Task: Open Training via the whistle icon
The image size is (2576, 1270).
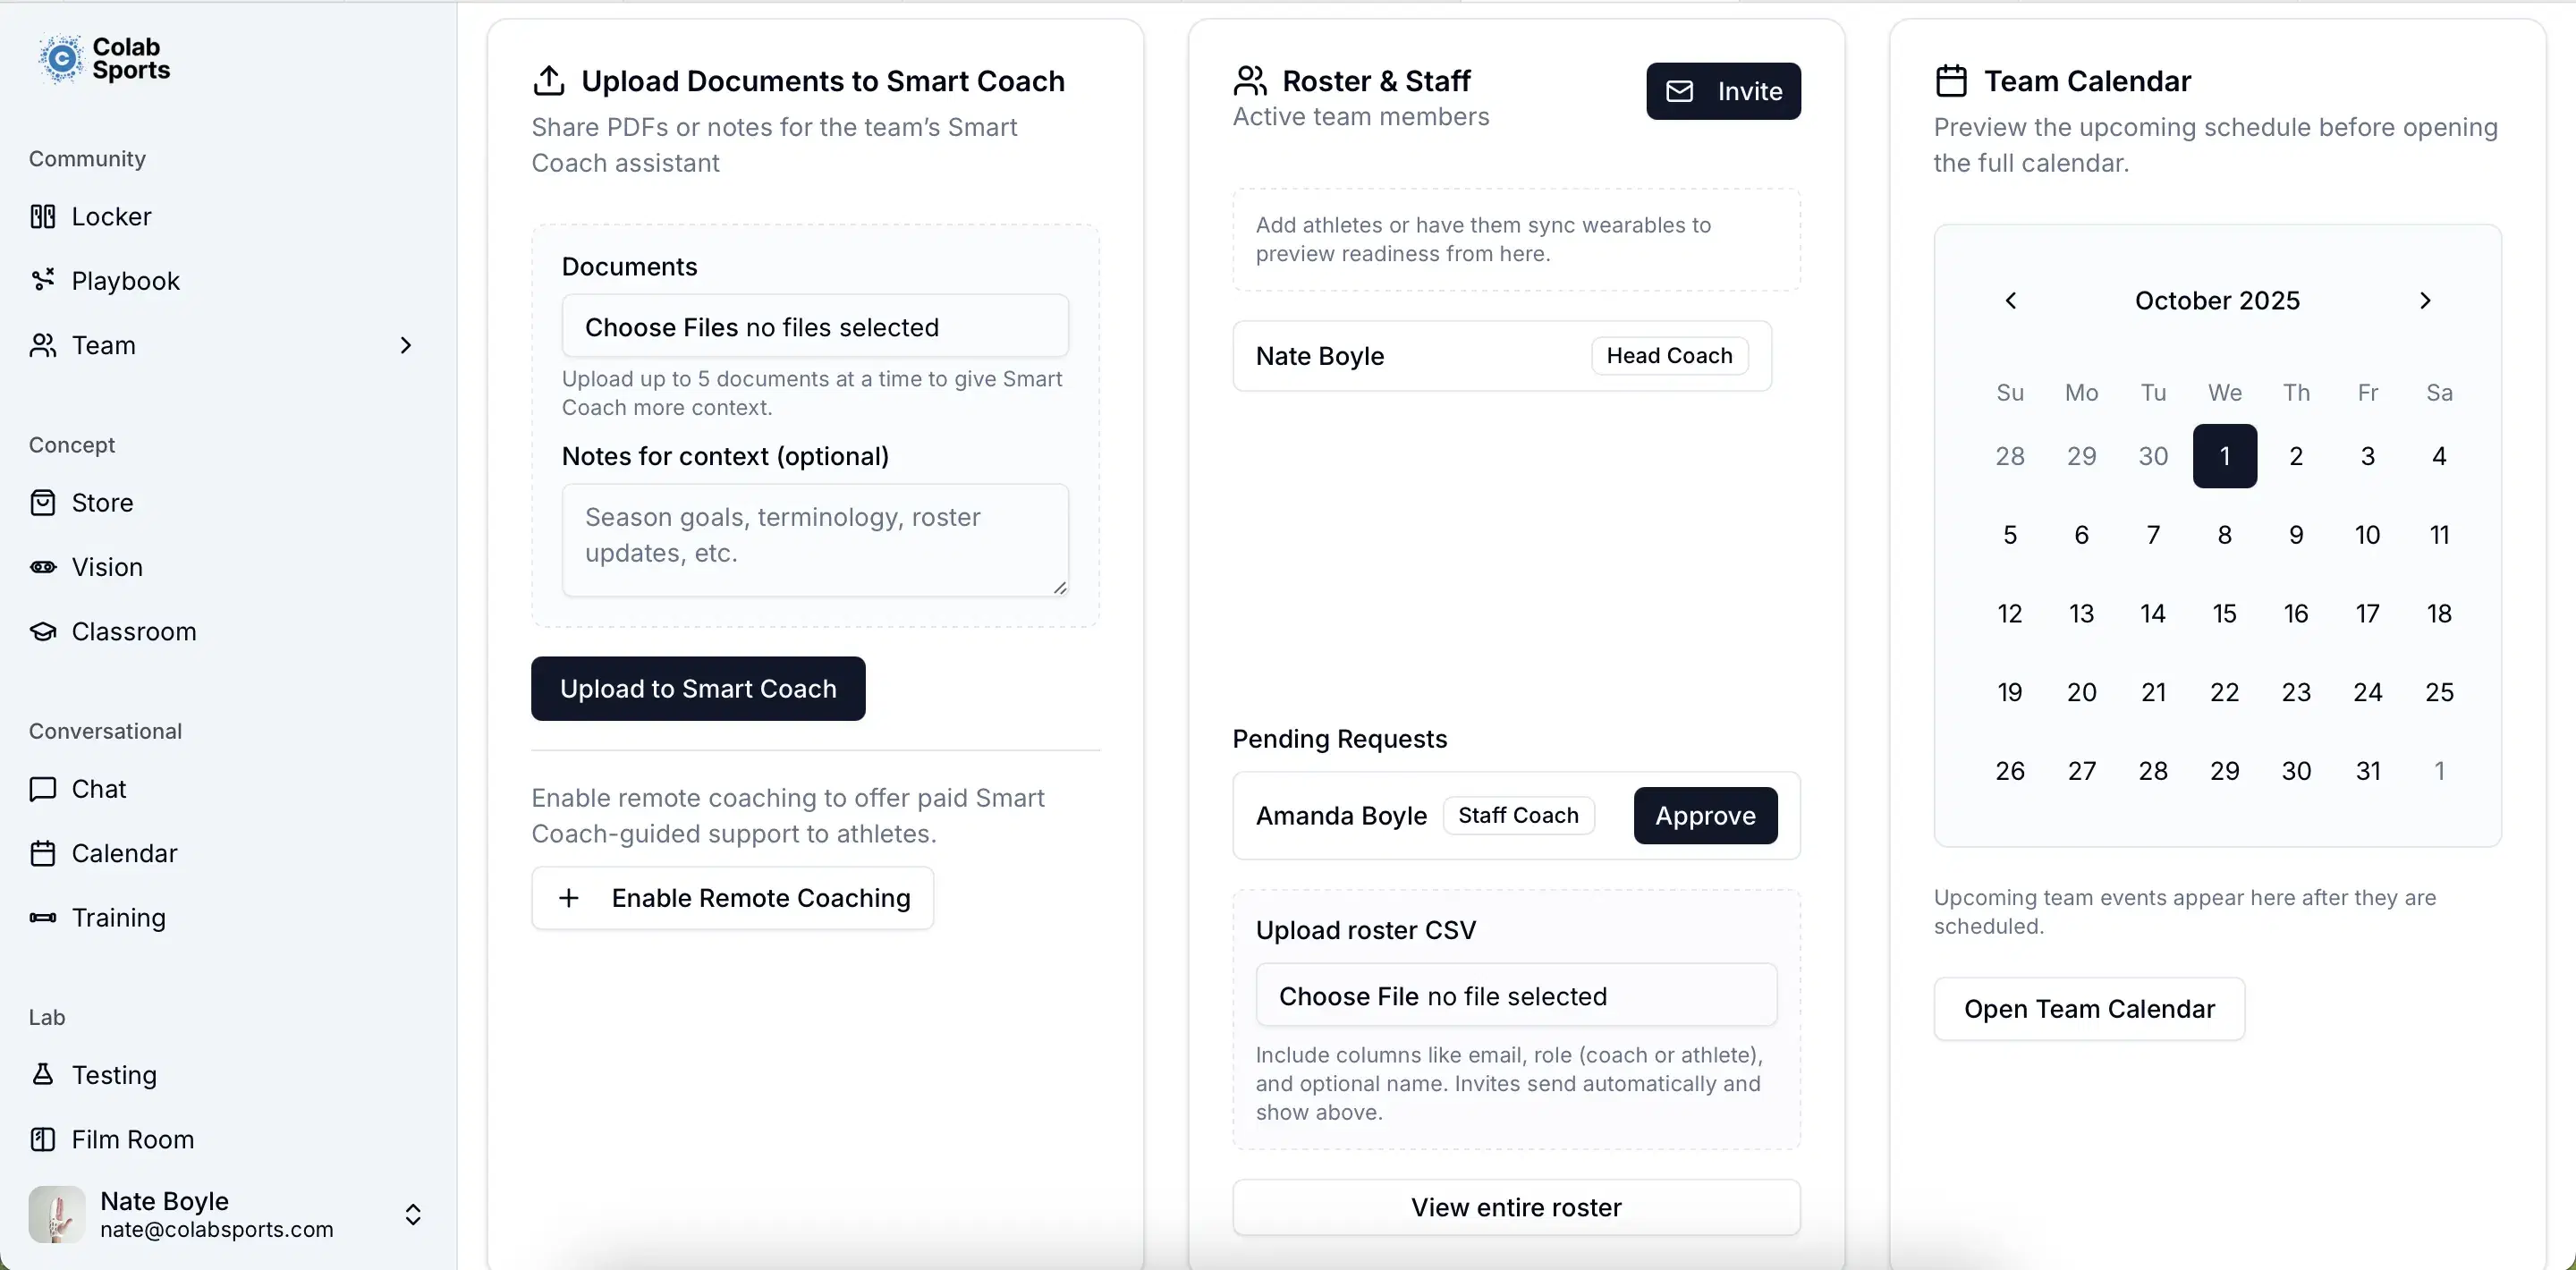Action: (44, 918)
